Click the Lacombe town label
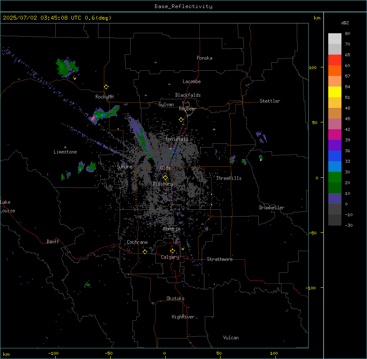367x359 pixels. pyautogui.click(x=192, y=81)
